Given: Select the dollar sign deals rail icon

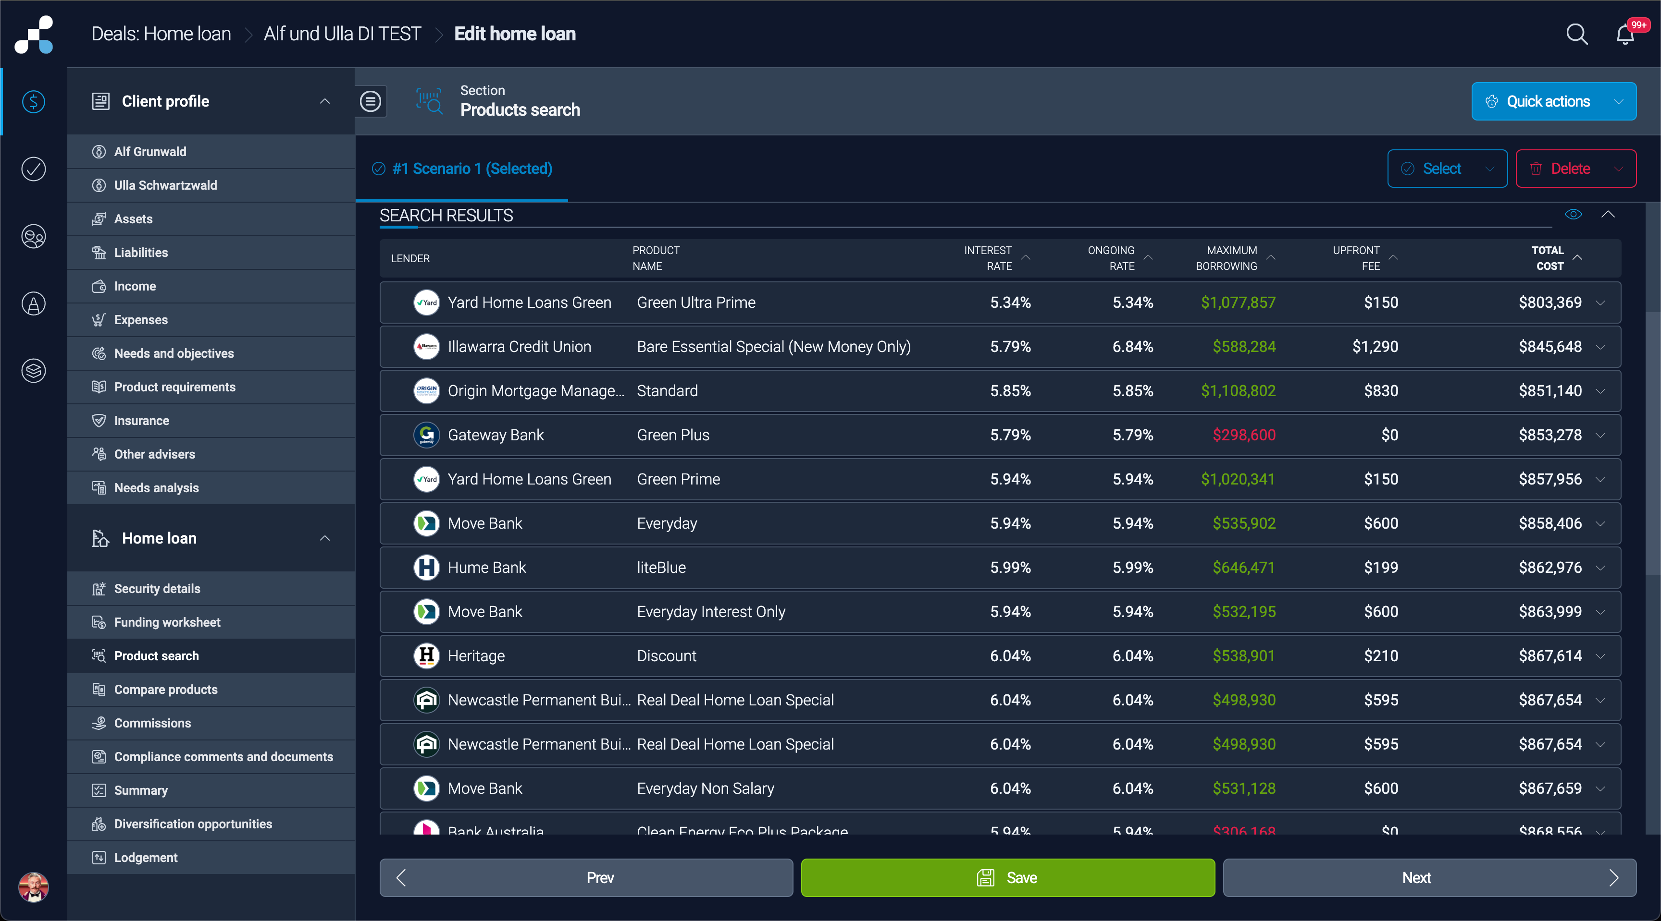Looking at the screenshot, I should (x=34, y=101).
